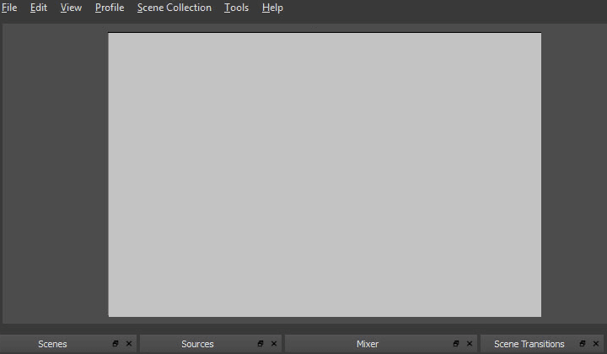The height and width of the screenshot is (354, 607).
Task: Click the Scene Transitions panel title
Action: click(x=529, y=344)
